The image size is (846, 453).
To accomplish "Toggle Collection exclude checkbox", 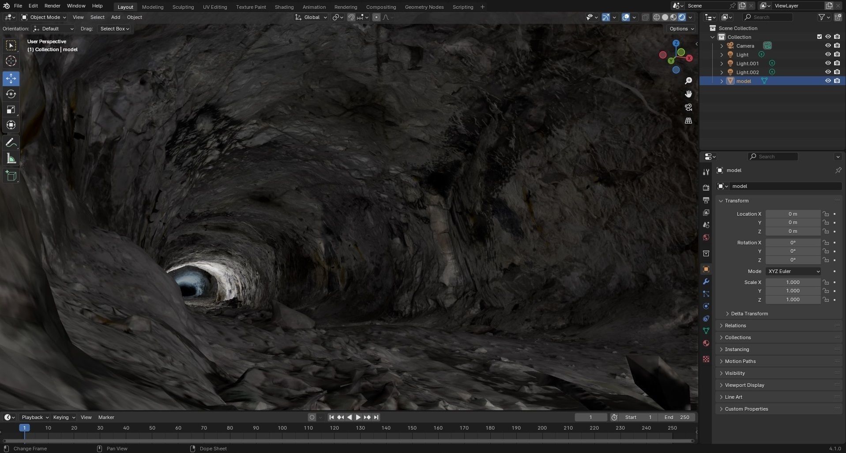I will click(820, 37).
